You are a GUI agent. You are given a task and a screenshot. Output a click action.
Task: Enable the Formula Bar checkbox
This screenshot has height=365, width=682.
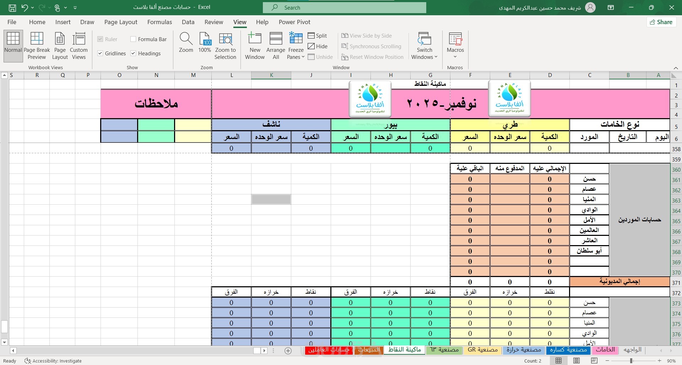coord(133,39)
